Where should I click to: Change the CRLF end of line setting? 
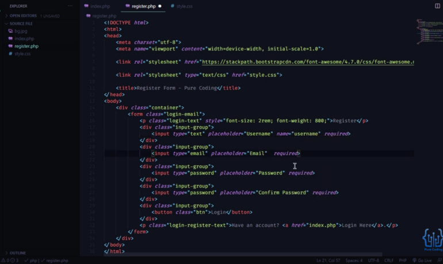pos(389,261)
